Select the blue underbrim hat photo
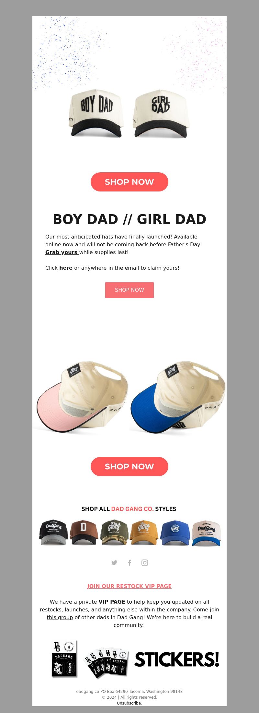Screen dimensions: 259x713 (178, 398)
